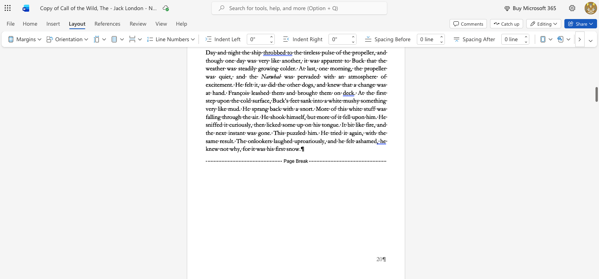599x279 pixels.
Task: Increase Indent Right value
Action: 353,37
